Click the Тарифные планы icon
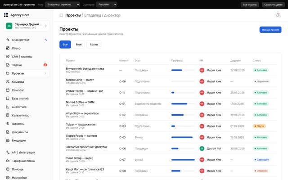The height and width of the screenshot is (180, 288). point(8,161)
